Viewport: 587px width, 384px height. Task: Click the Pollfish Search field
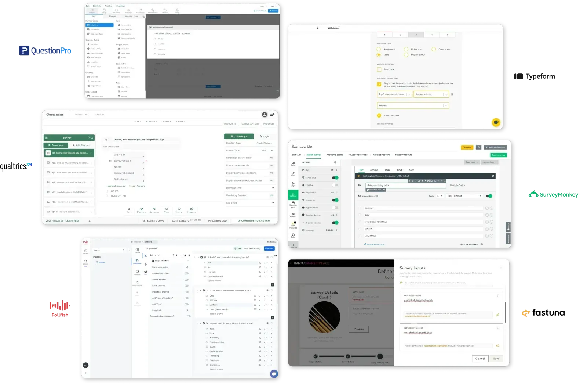[x=109, y=250]
